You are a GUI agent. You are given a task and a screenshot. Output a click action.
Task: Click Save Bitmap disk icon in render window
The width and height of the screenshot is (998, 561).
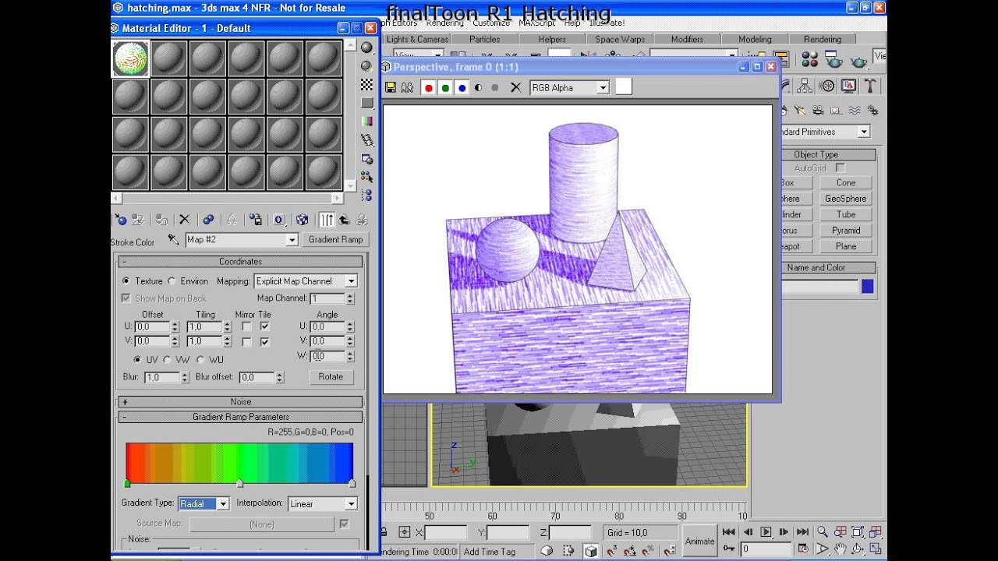tap(391, 88)
